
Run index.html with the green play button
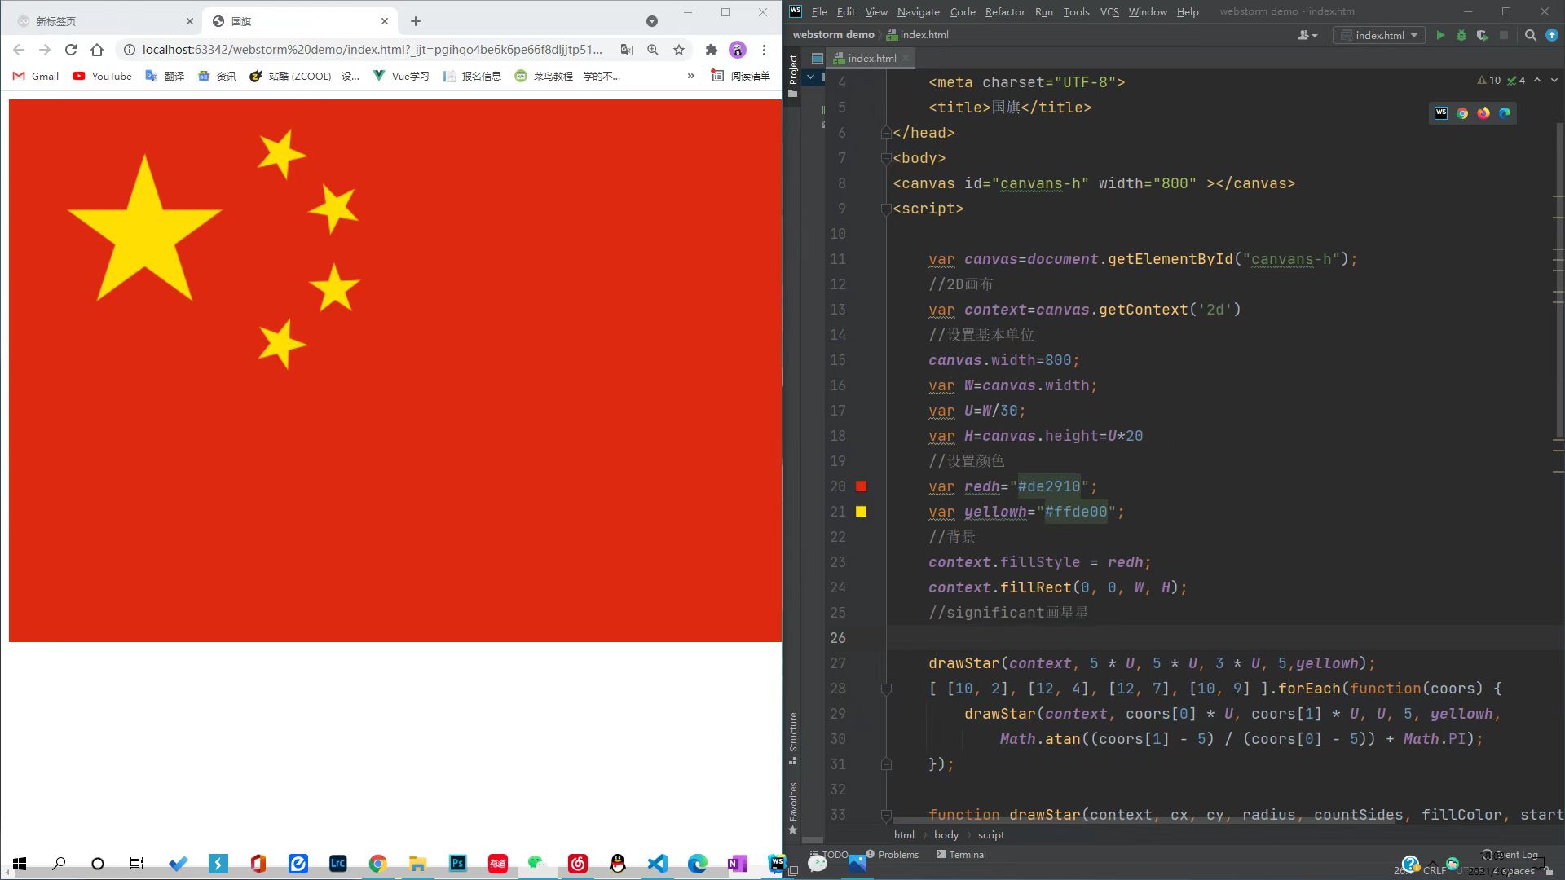pyautogui.click(x=1440, y=35)
